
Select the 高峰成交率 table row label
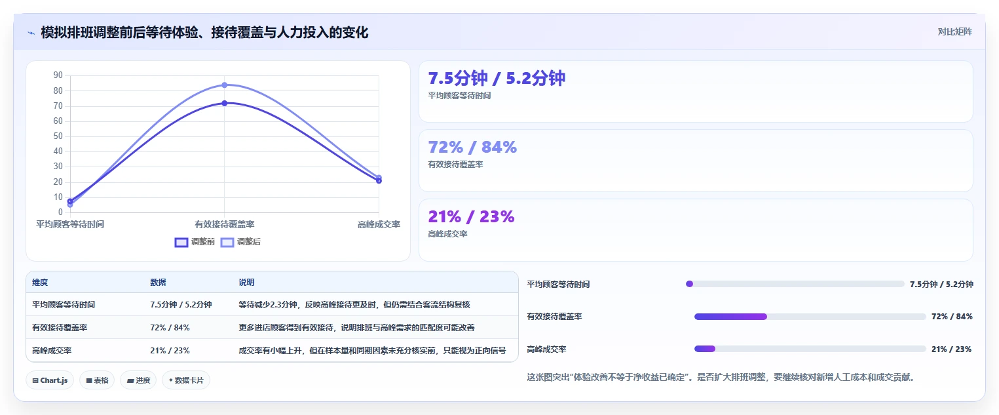click(52, 351)
